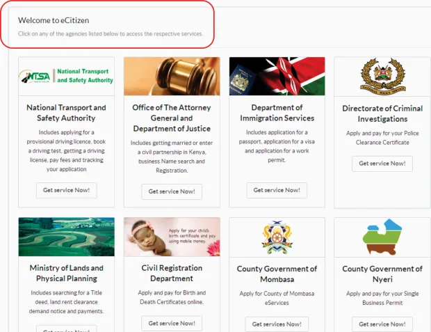Click the gavel image for Attorney General
Image resolution: width=431 pixels, height=332 pixels.
[172, 77]
